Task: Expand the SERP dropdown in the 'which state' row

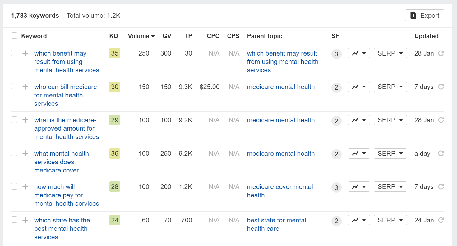Action: click(390, 220)
